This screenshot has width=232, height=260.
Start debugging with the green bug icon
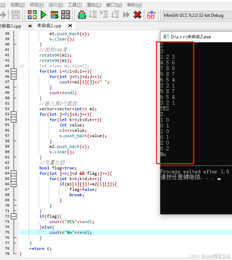click(x=82, y=15)
